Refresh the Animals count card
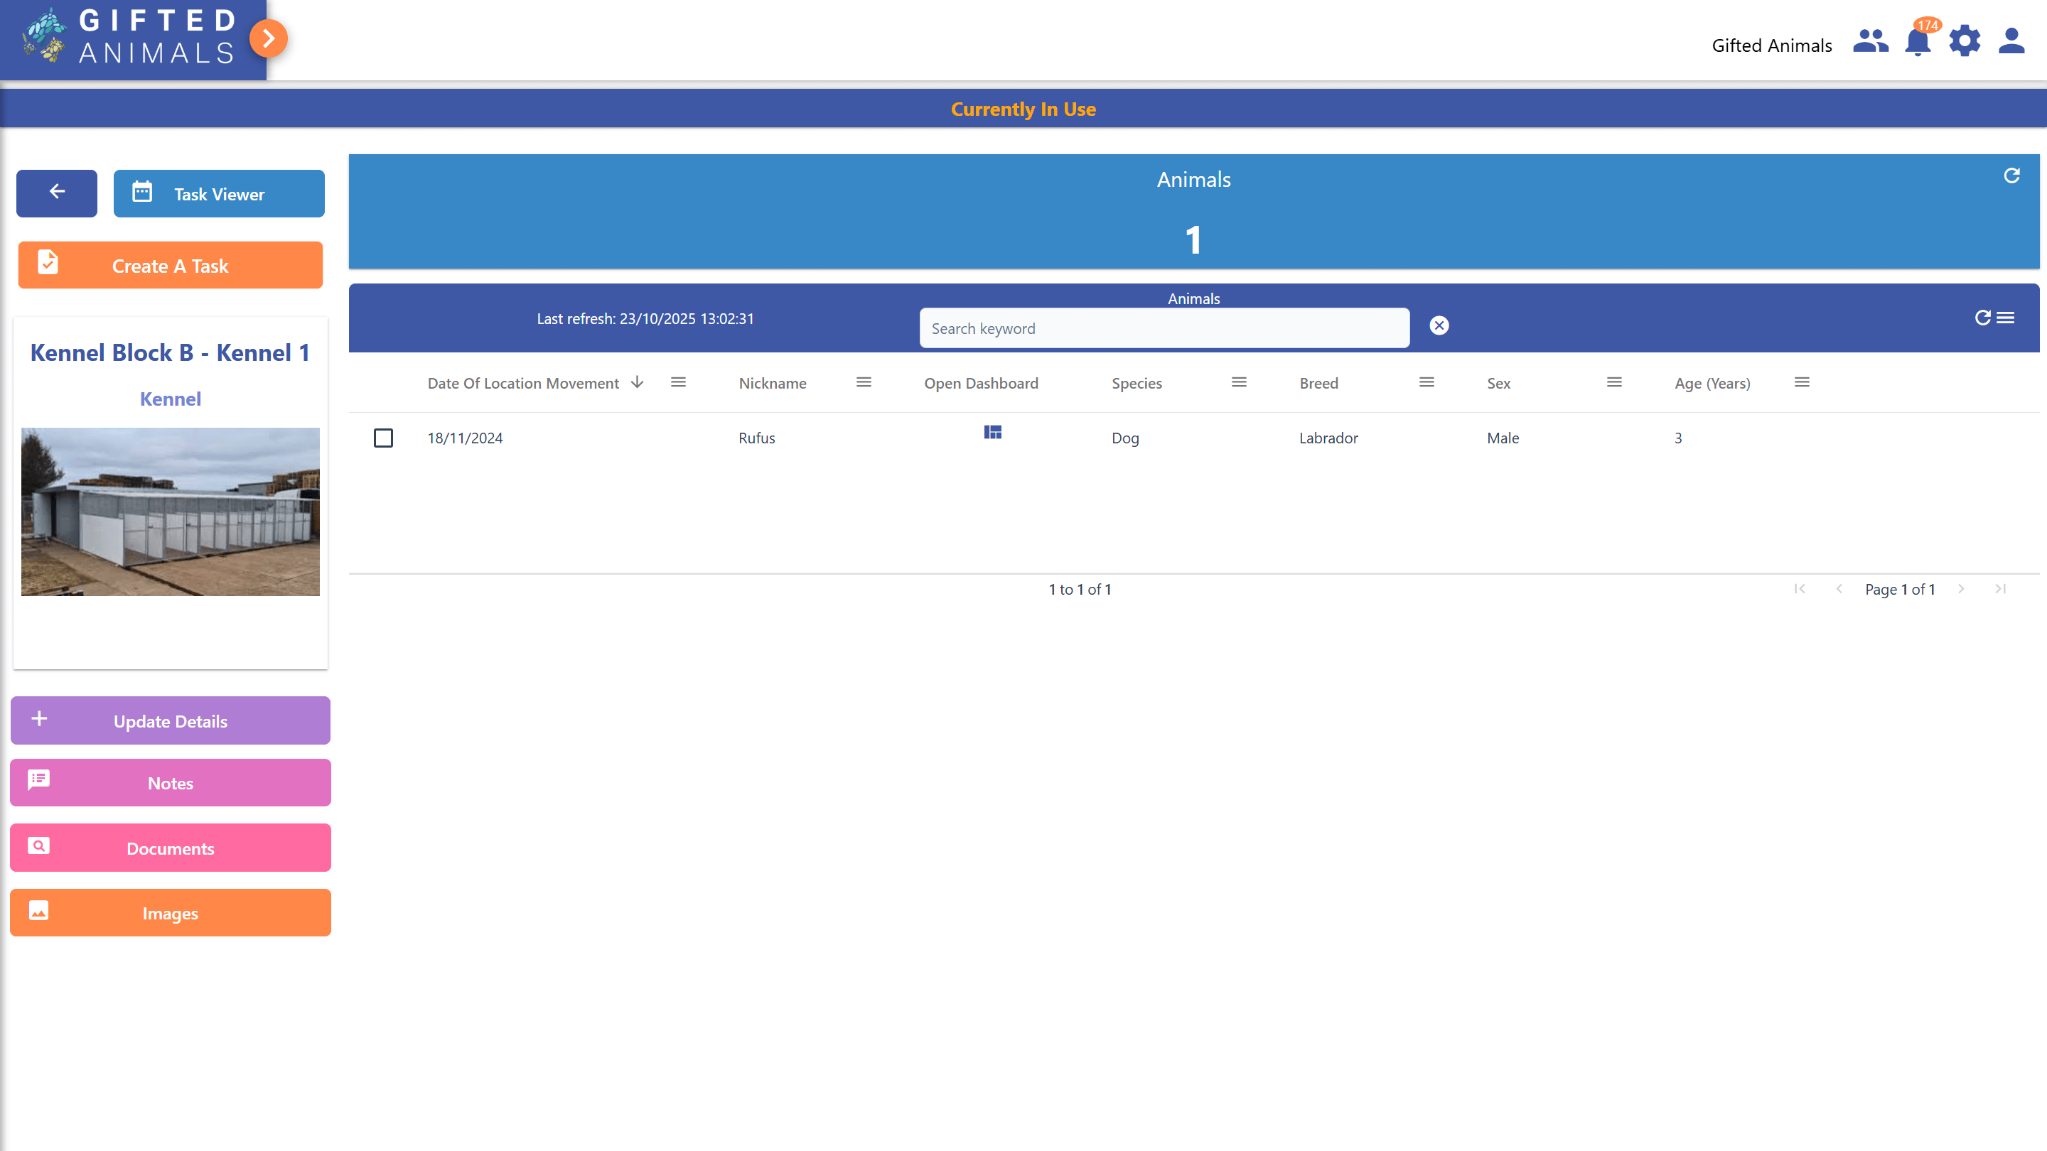This screenshot has width=2047, height=1151. [x=2011, y=175]
